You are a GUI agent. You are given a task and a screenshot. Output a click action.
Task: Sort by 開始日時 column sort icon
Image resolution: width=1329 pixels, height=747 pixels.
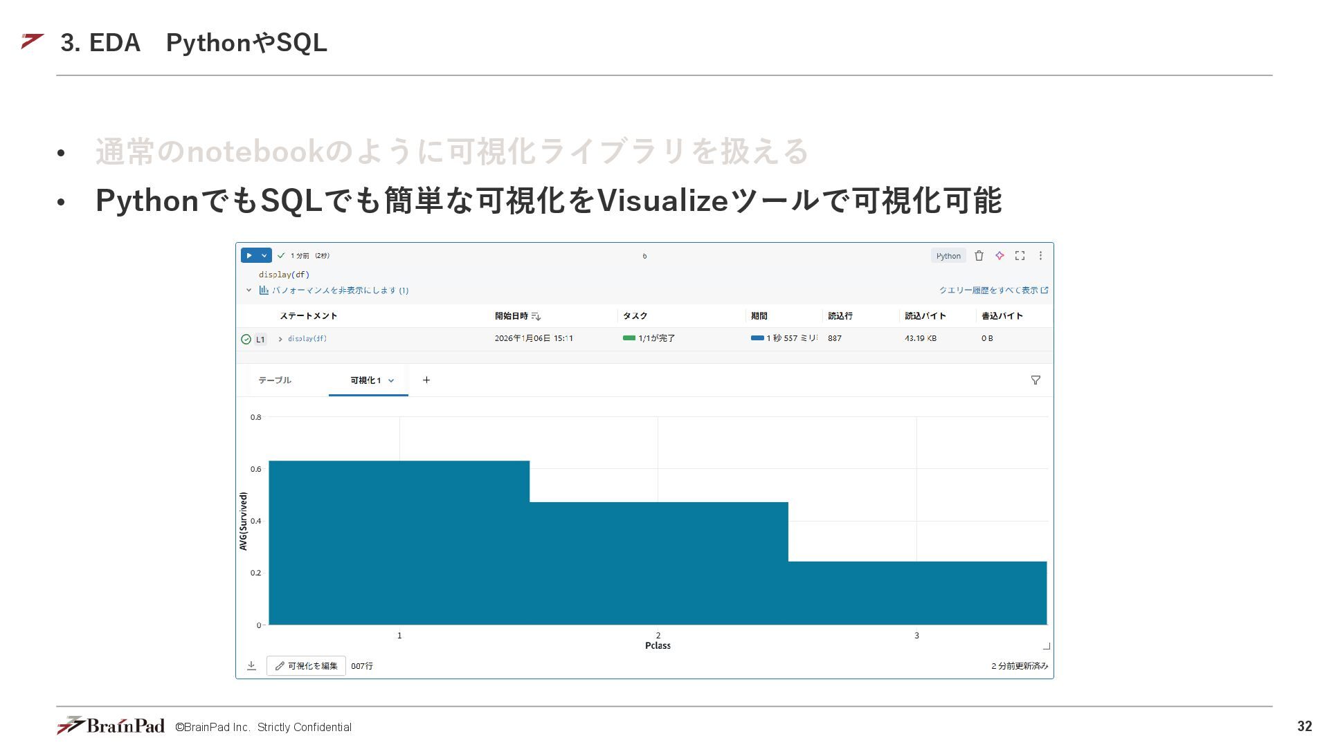(536, 316)
